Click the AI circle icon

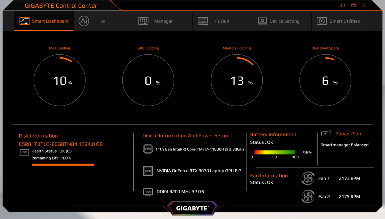84,21
